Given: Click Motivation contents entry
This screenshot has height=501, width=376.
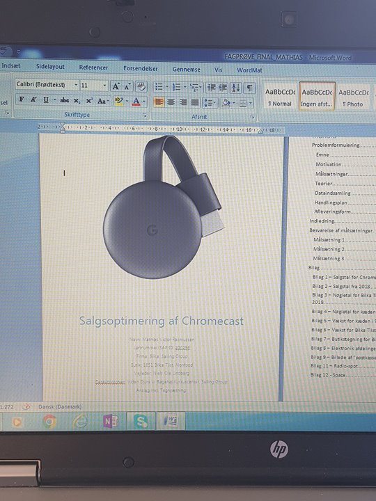Looking at the screenshot, I should point(329,164).
